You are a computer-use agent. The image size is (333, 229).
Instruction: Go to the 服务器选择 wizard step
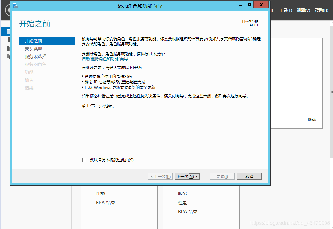[36, 56]
